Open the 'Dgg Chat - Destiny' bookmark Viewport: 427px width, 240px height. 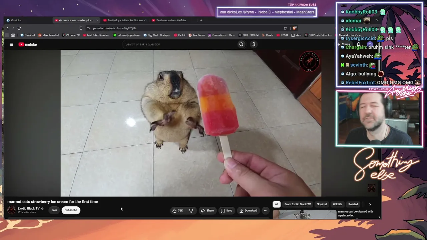[157, 35]
